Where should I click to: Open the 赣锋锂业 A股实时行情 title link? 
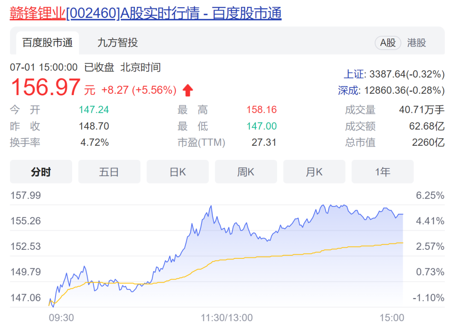pyautogui.click(x=145, y=13)
